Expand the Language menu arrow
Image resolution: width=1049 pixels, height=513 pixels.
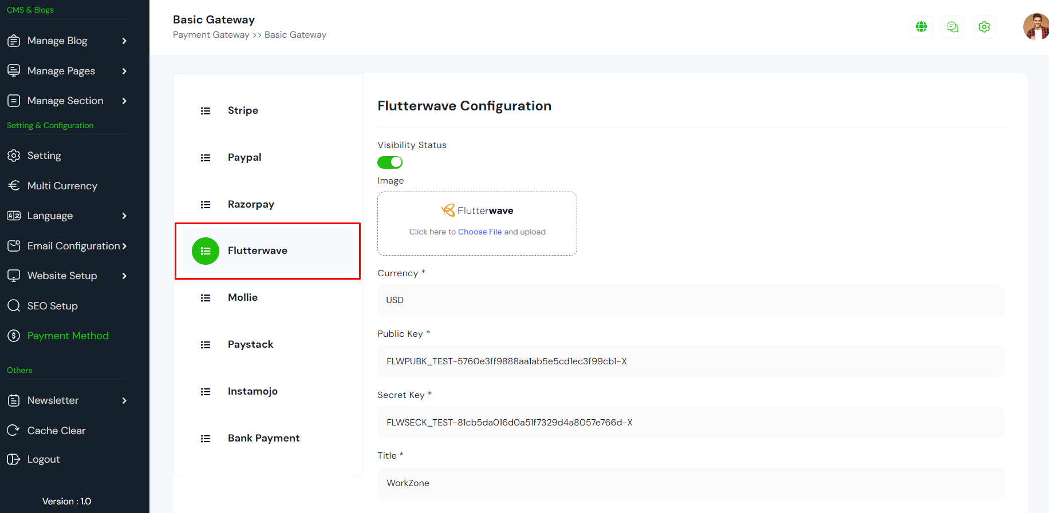pos(124,216)
